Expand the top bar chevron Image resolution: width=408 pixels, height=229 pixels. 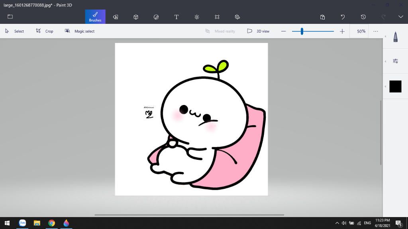pos(401,17)
